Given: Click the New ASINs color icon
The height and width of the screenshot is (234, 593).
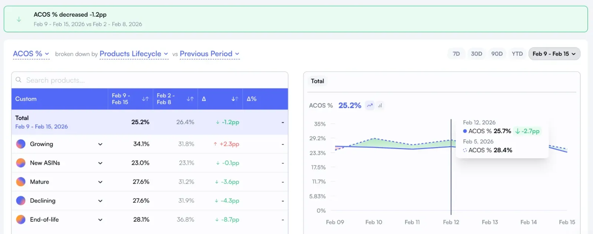Looking at the screenshot, I should coord(21,163).
